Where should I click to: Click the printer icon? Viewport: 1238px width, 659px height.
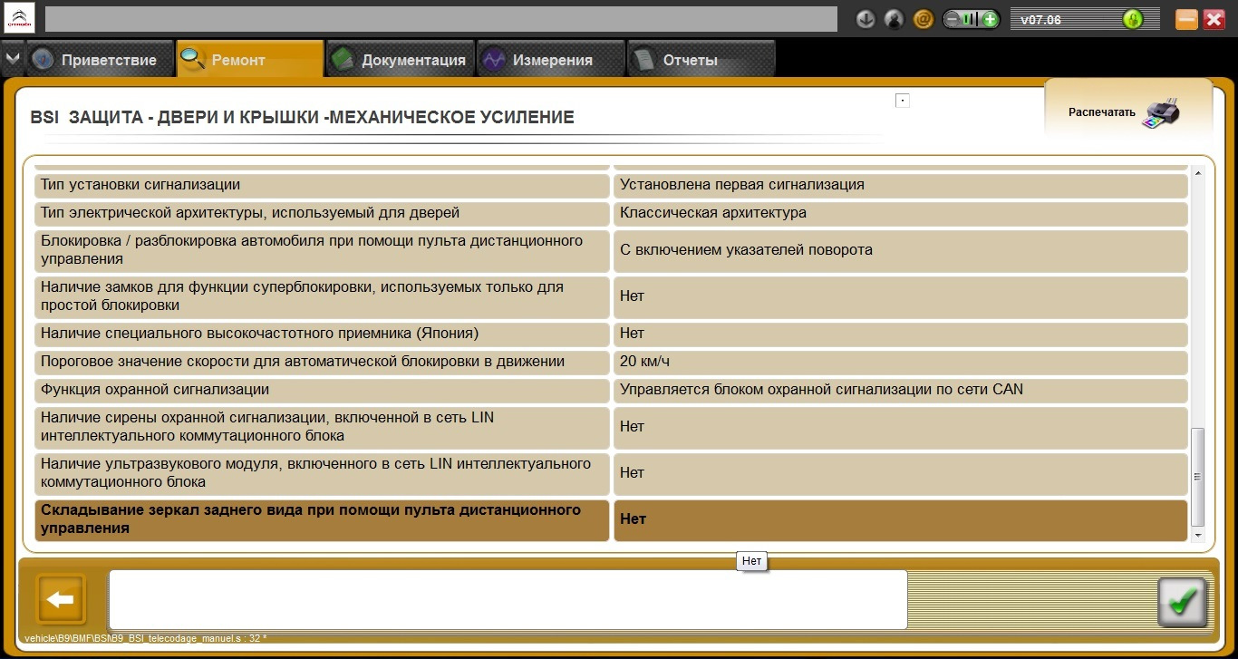pos(1162,112)
